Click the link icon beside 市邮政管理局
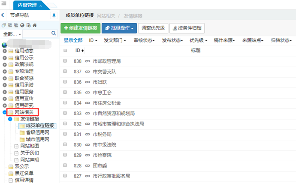This screenshot has height=183, width=296. (x=88, y=61)
